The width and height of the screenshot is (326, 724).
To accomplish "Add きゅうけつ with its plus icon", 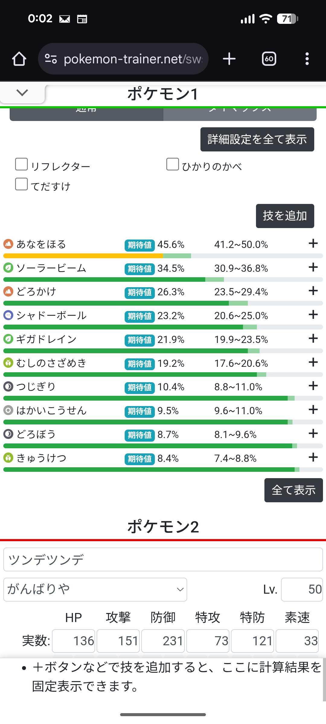I will 313,457.
